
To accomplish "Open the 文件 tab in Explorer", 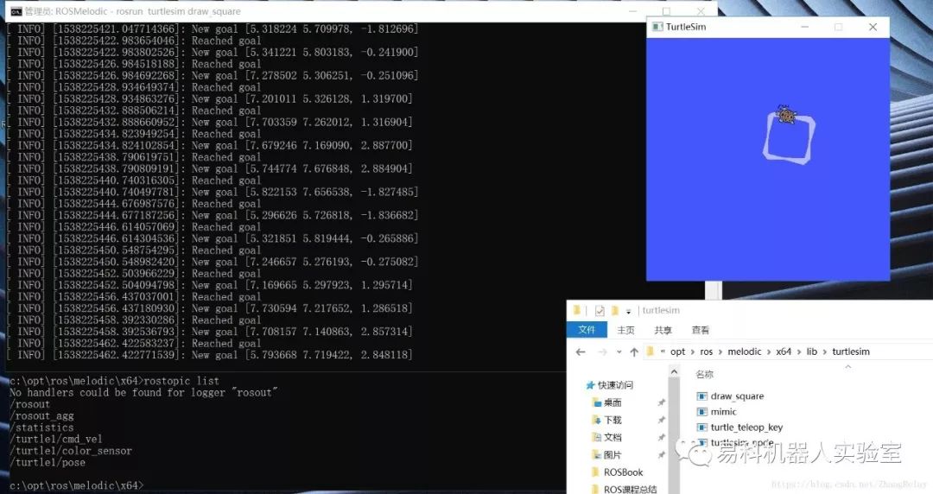I will tap(587, 330).
